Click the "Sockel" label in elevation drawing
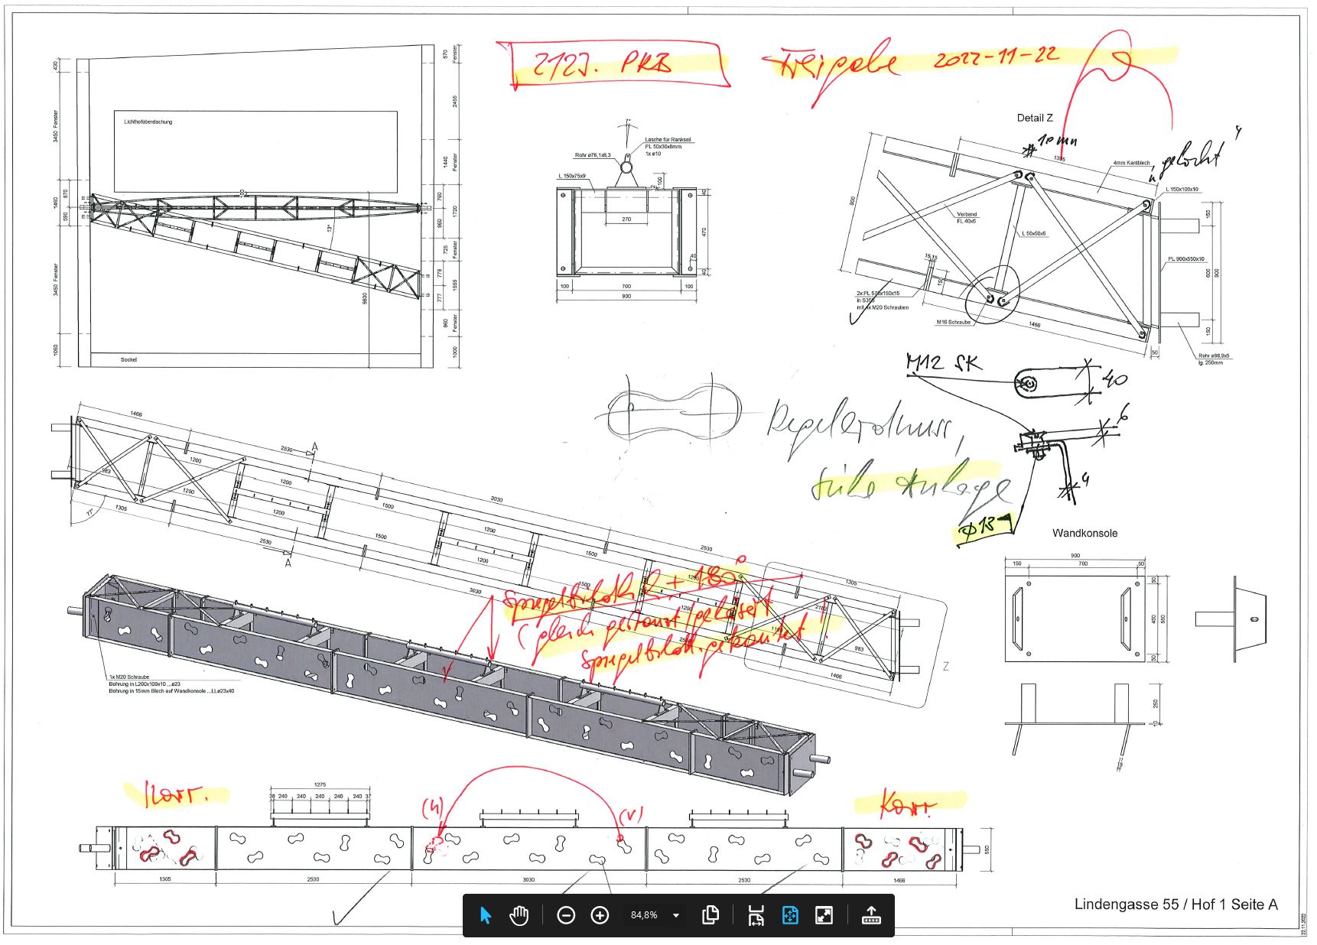 coord(128,359)
